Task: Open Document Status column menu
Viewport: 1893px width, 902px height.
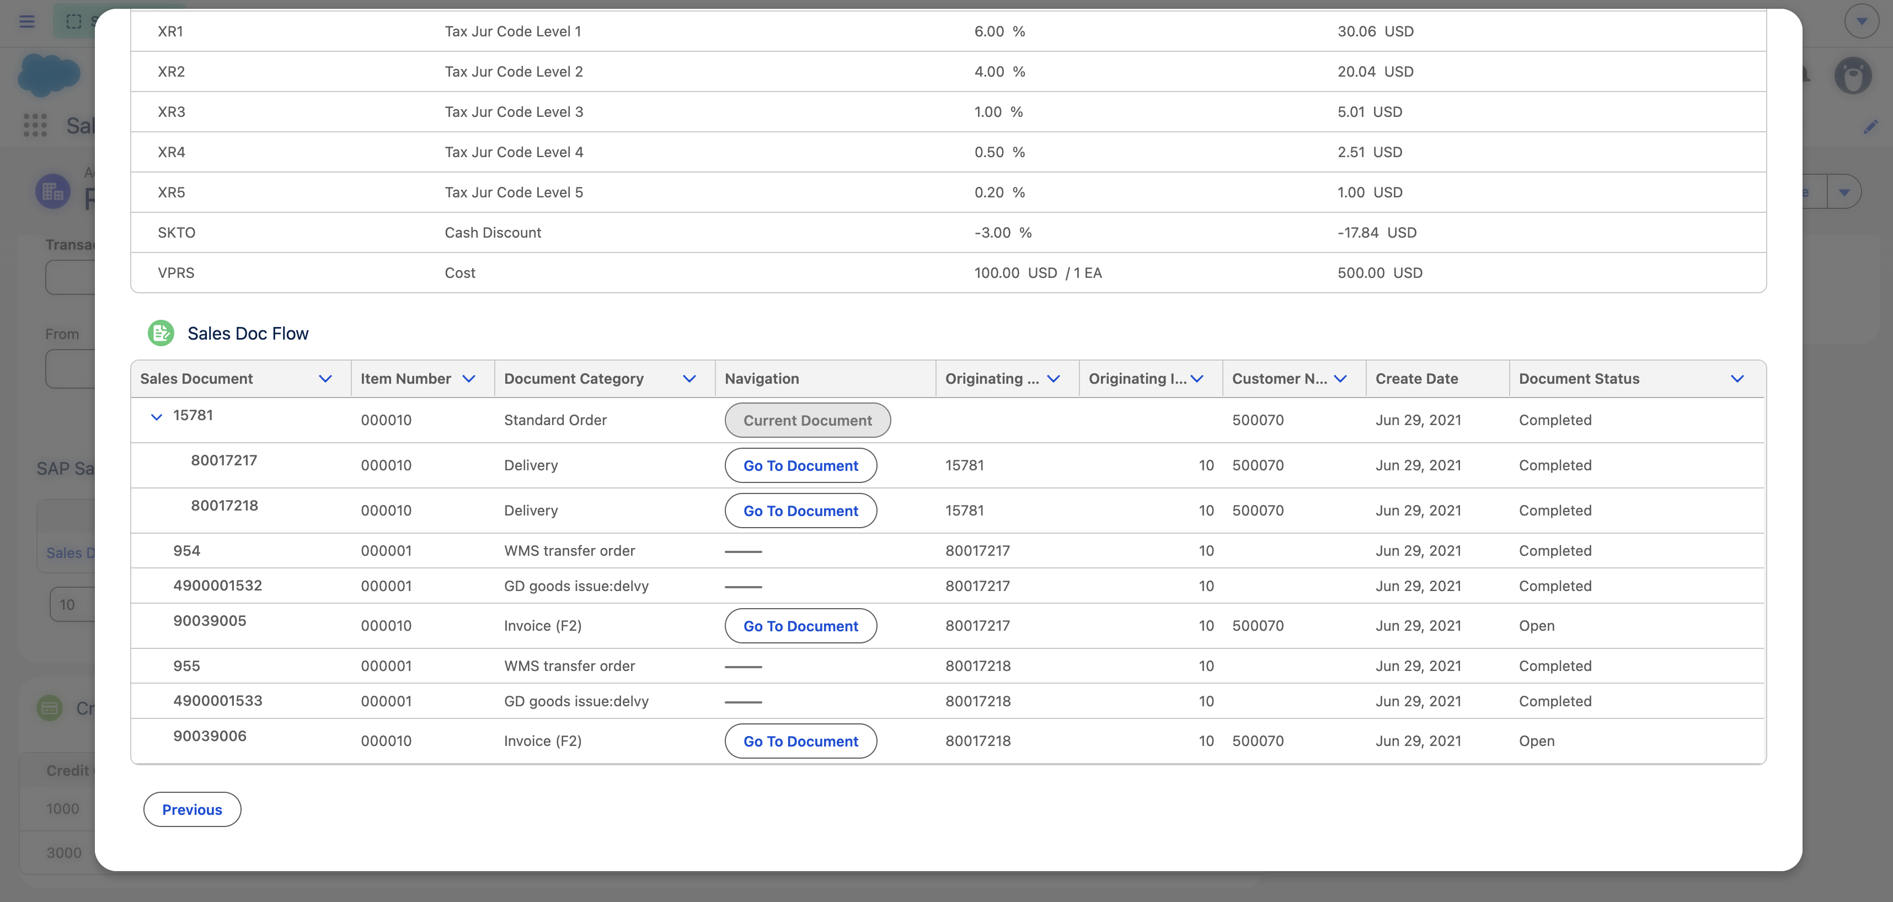Action: coord(1737,378)
